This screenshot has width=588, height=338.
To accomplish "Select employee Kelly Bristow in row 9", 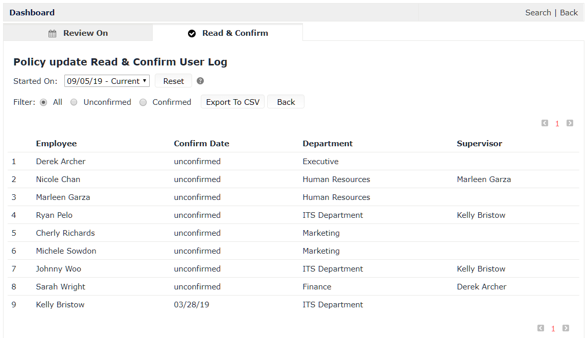I will (60, 305).
